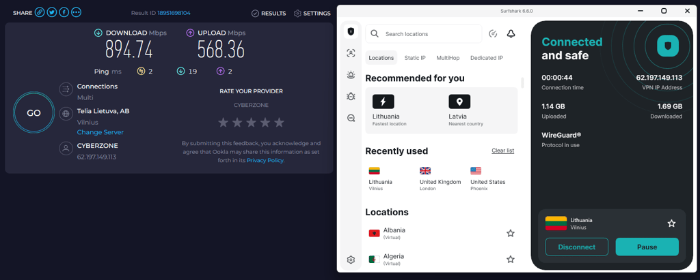The image size is (700, 280).
Task: Open Speedtest SETTINGS
Action: [x=312, y=14]
